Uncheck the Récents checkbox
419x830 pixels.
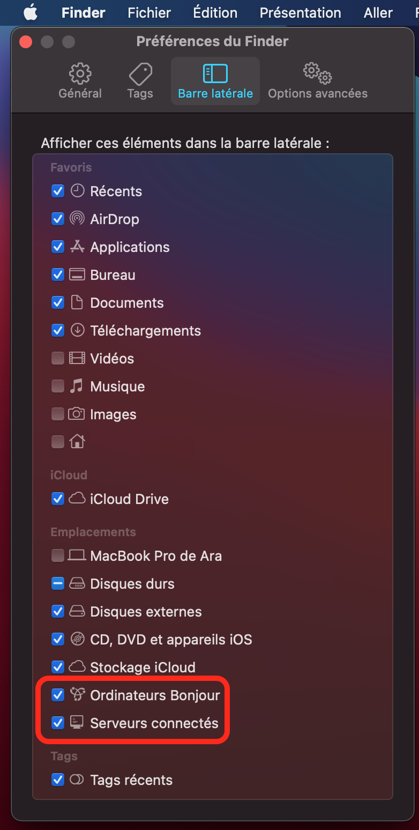pos(58,191)
